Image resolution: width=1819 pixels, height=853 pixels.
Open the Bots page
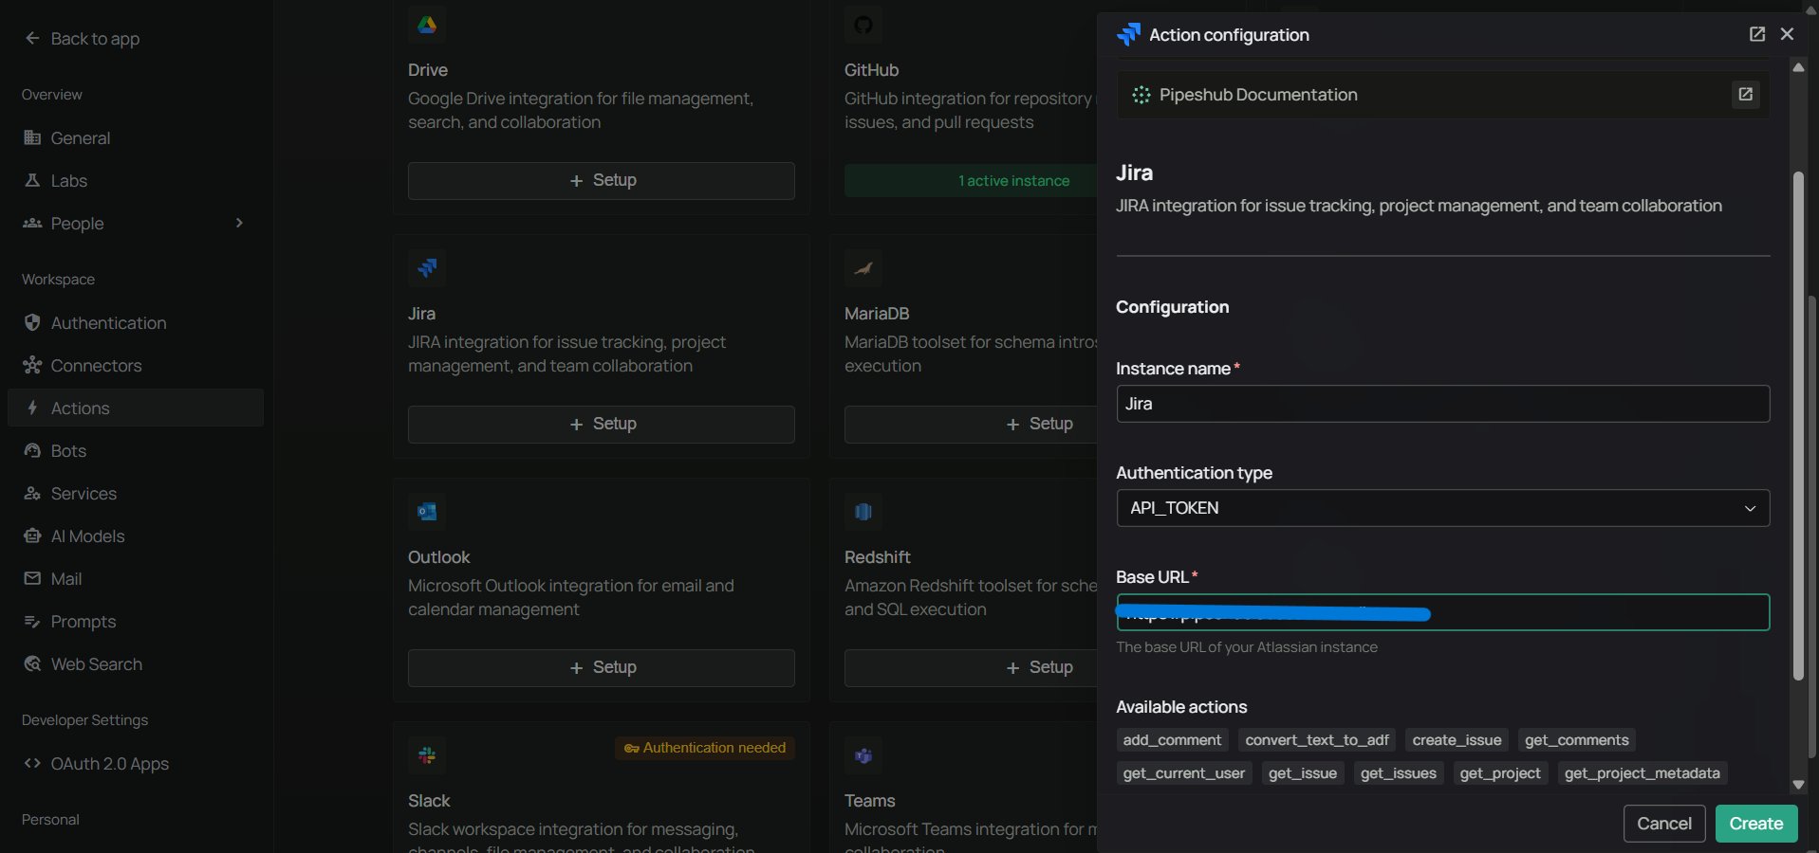[136, 451]
